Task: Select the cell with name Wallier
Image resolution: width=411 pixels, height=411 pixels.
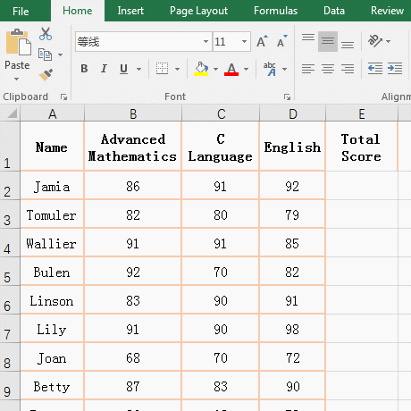Action: coord(52,242)
